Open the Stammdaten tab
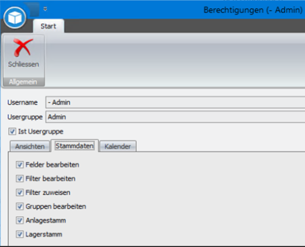This screenshot has height=247, width=305. click(x=75, y=146)
